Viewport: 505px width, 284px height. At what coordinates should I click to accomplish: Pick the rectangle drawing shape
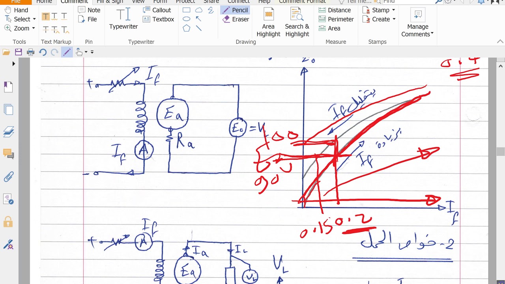[187, 10]
